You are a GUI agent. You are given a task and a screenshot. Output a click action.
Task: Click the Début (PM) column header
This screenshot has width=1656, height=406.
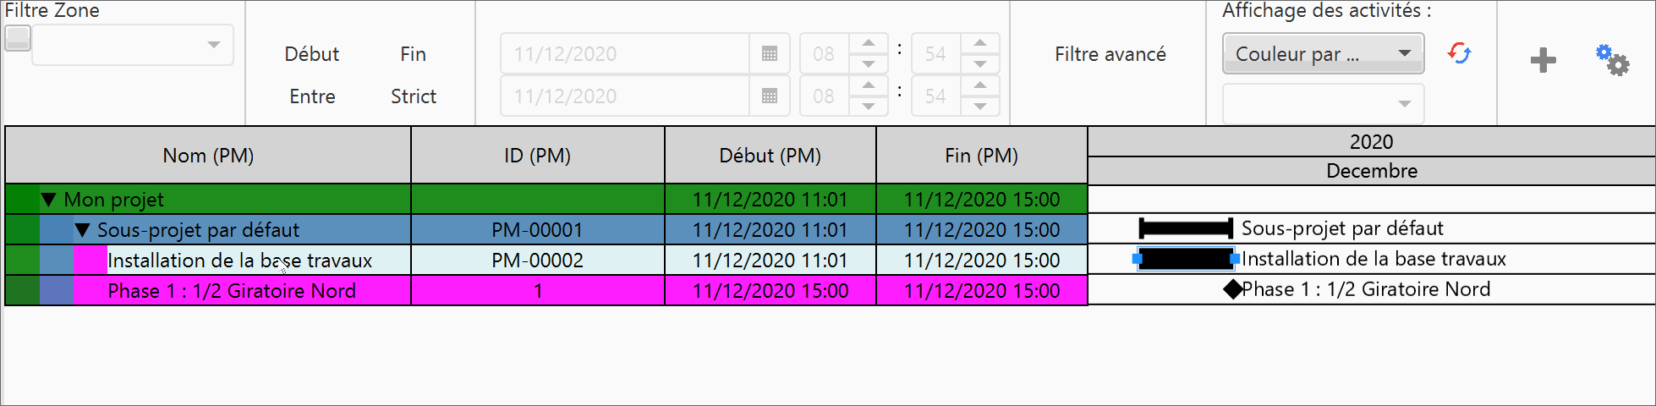tap(770, 156)
